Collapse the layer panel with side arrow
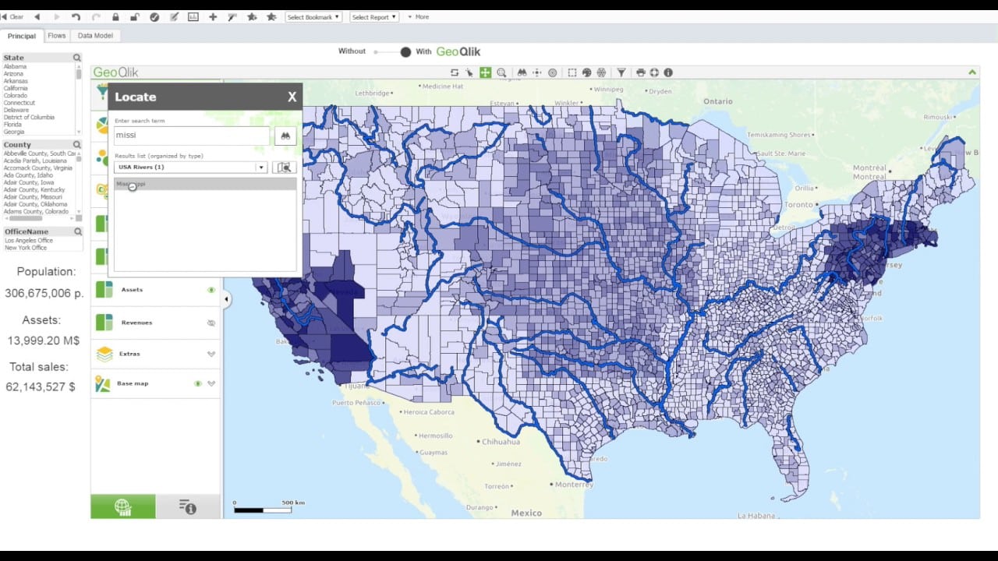The image size is (998, 561). pyautogui.click(x=226, y=299)
